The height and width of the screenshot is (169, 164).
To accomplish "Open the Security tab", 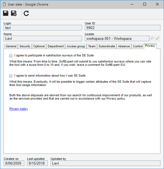I will 25,46.
